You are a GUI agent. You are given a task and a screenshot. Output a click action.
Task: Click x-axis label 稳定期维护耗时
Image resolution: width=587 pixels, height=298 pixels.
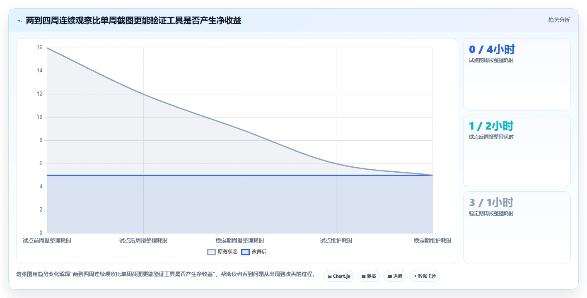point(432,240)
